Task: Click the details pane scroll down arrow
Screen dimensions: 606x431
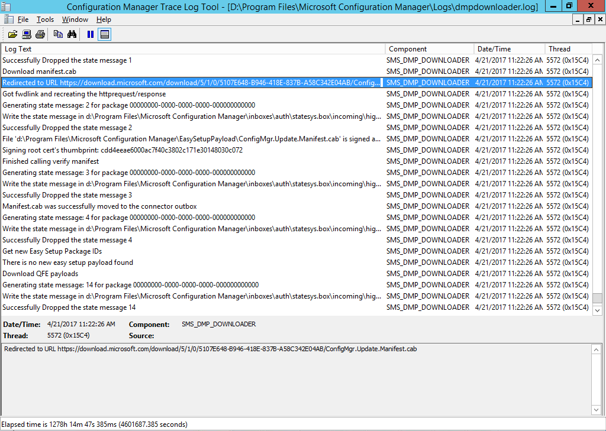Action: pyautogui.click(x=597, y=410)
